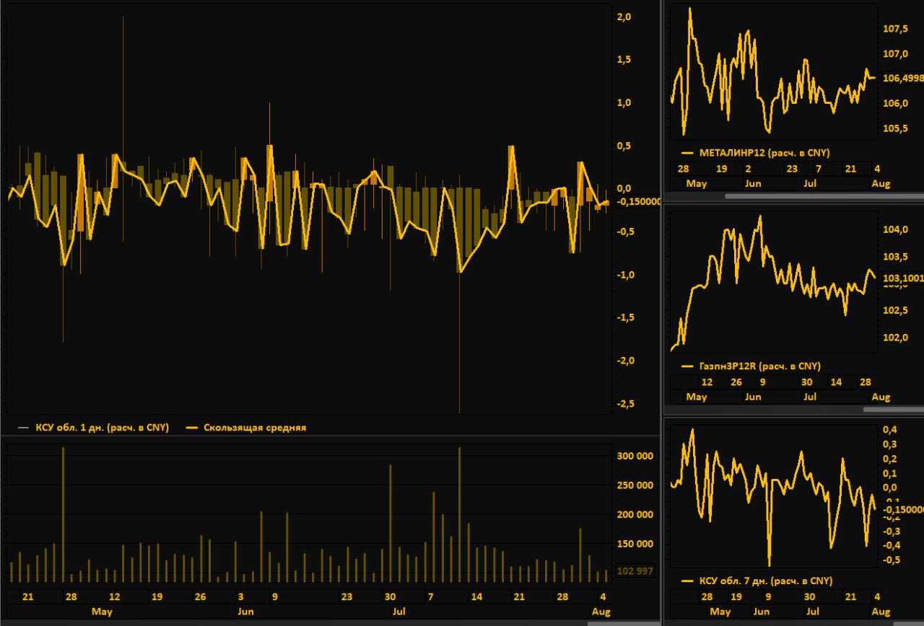The image size is (924, 626).
Task: Click the 103,1001 last price label
Action: pyautogui.click(x=903, y=278)
